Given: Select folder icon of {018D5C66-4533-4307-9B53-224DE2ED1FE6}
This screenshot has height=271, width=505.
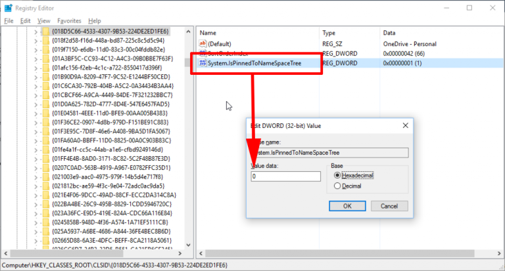Looking at the screenshot, I should 45,31.
